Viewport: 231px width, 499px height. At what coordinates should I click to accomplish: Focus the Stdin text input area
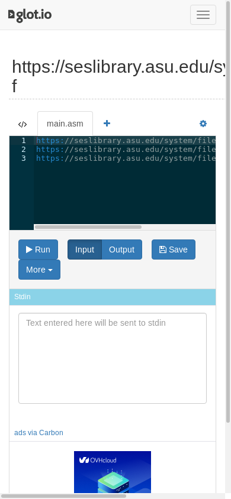tap(113, 358)
